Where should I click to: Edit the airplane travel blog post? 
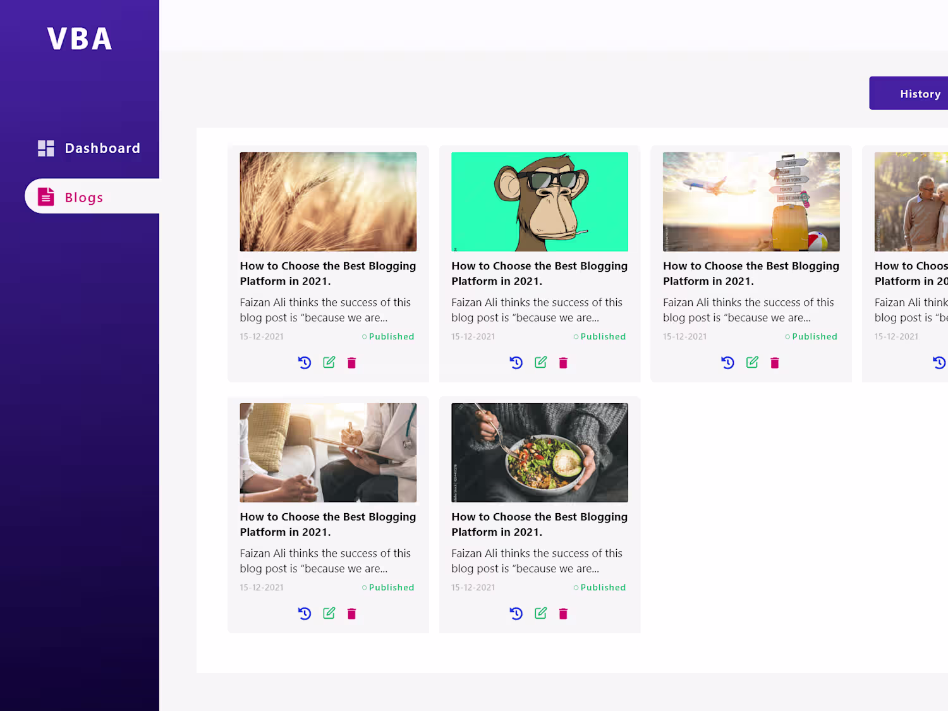pos(752,362)
